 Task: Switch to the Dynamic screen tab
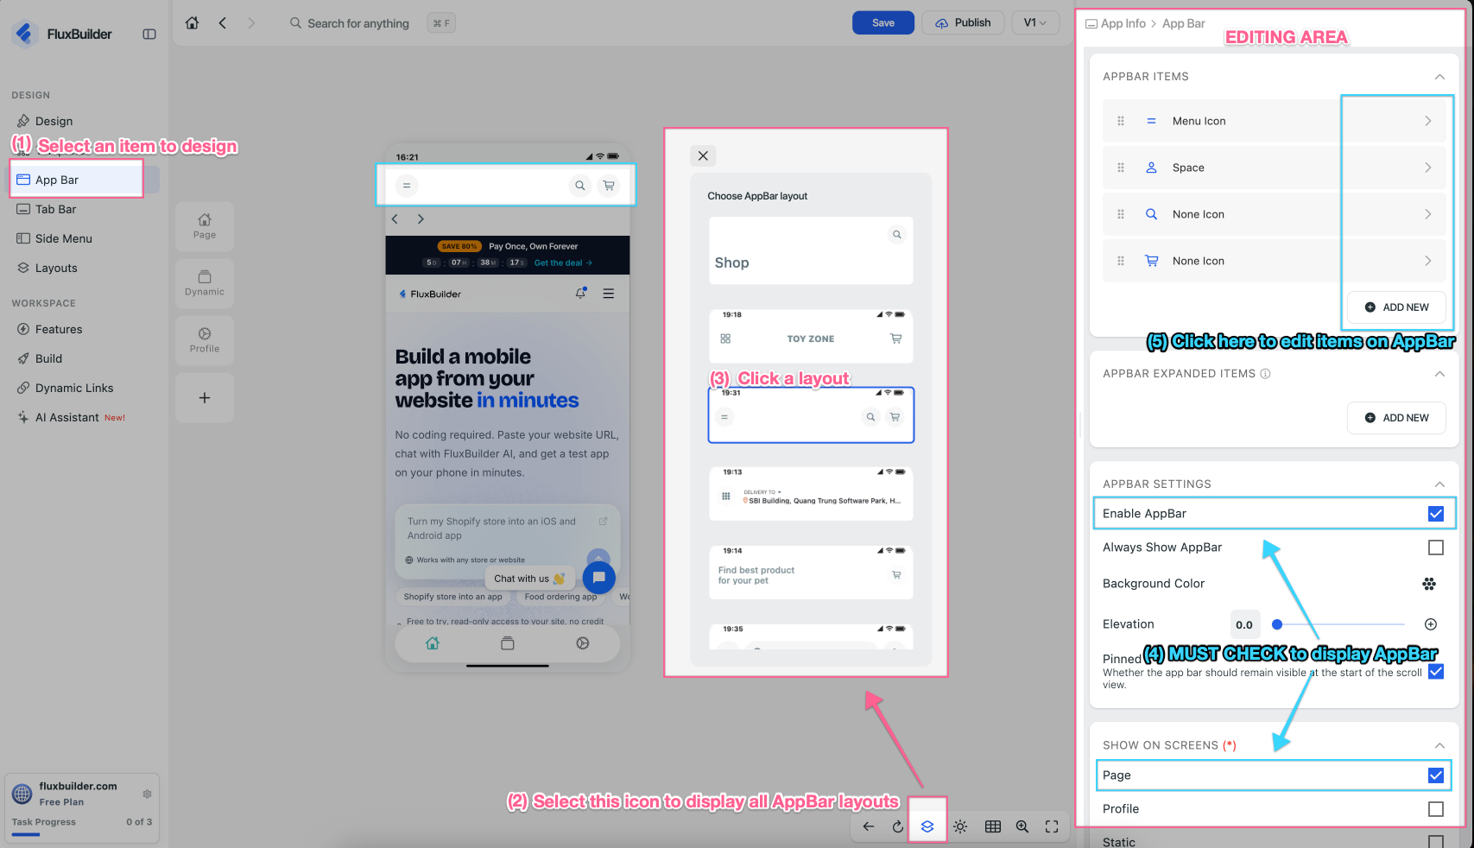[x=205, y=283]
